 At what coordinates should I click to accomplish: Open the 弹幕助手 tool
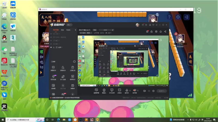[x=53, y=69]
